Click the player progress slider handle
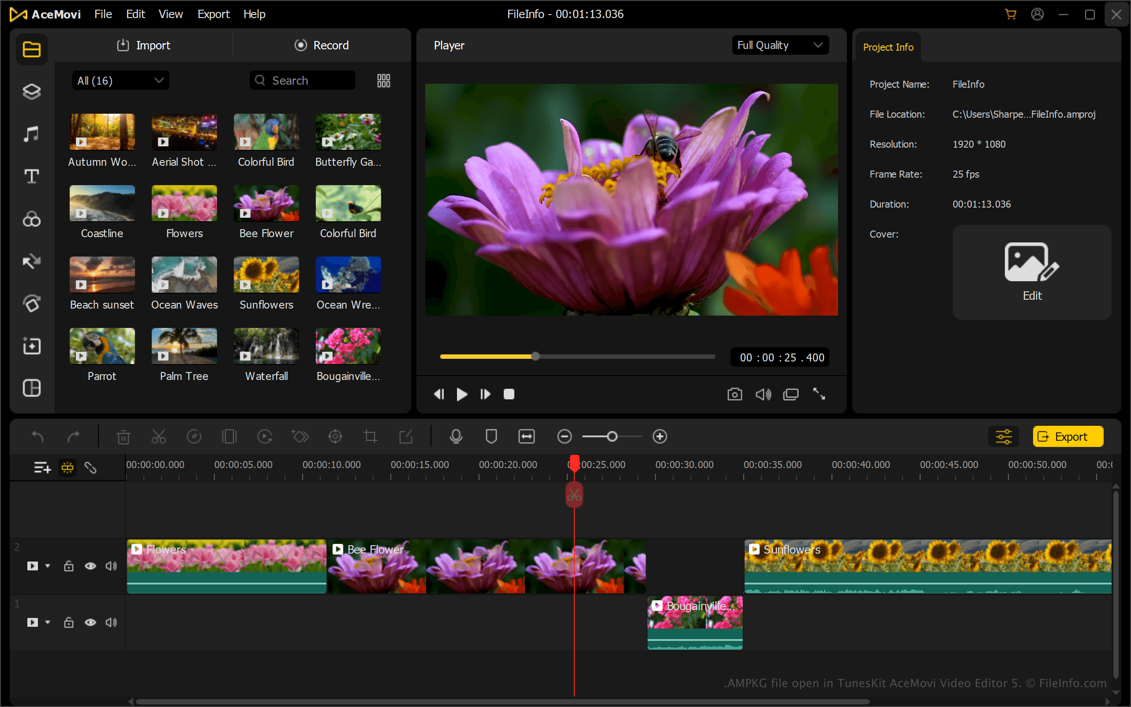The width and height of the screenshot is (1131, 707). (x=536, y=356)
